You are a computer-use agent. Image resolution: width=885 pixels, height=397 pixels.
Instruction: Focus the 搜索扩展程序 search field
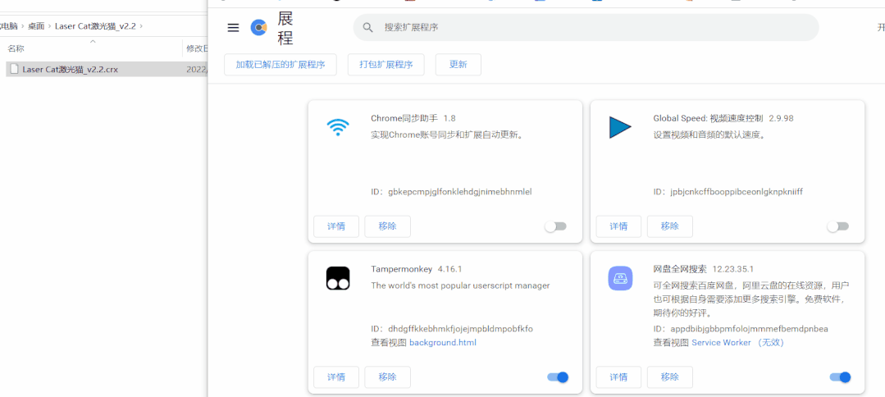pyautogui.click(x=586, y=27)
